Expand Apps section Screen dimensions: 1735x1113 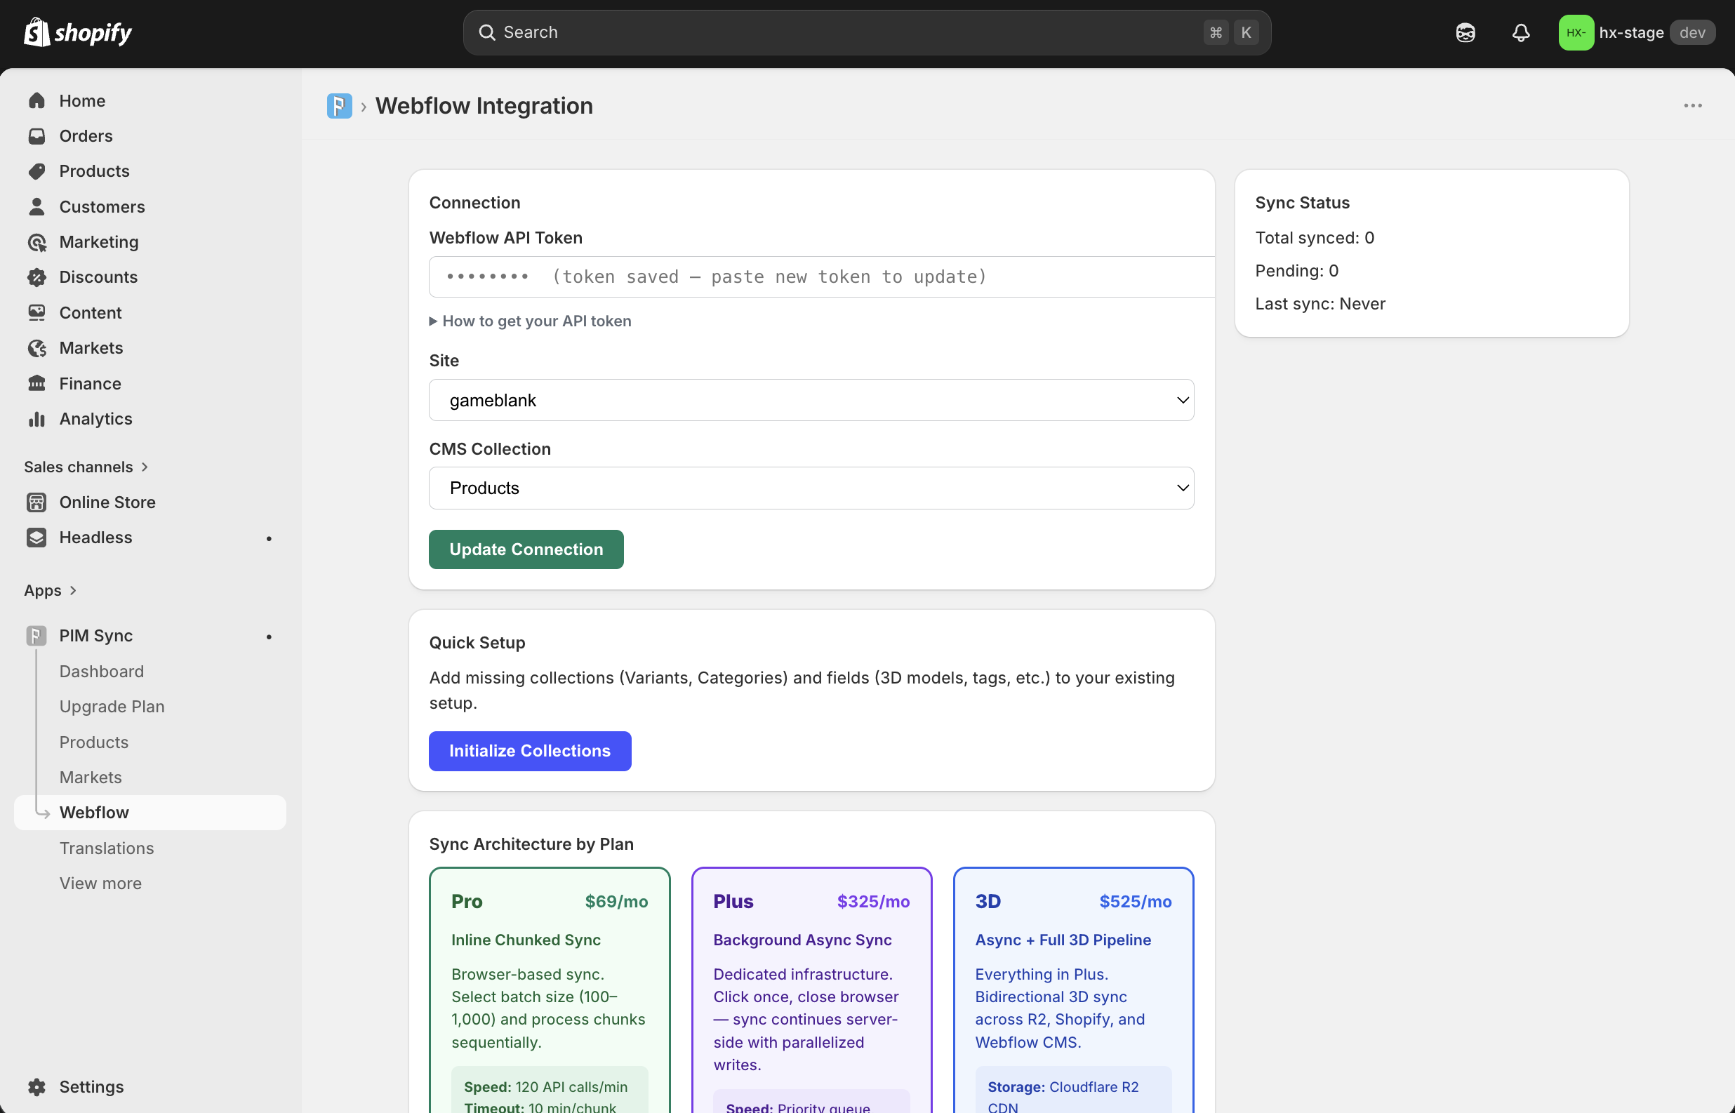click(51, 590)
